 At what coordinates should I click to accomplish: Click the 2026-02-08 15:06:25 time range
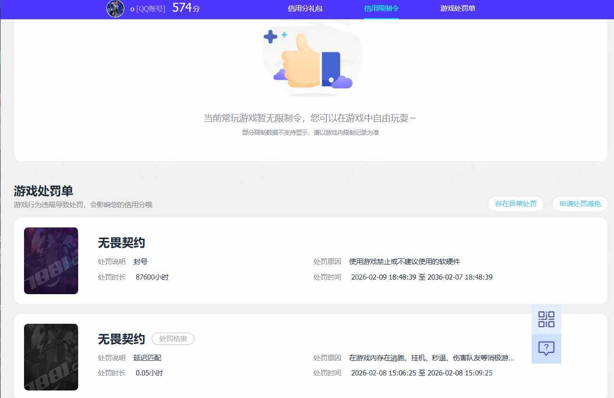422,373
